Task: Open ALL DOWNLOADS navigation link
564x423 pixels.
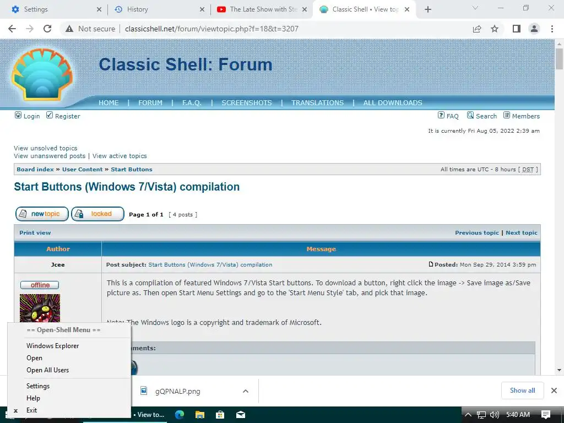Action: [x=393, y=103]
